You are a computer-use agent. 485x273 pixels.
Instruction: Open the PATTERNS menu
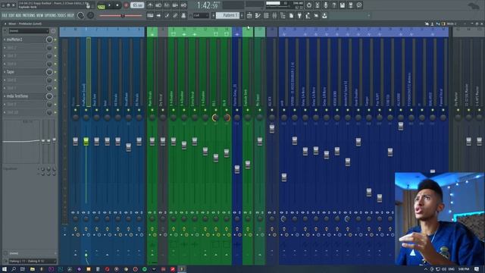[x=29, y=15]
